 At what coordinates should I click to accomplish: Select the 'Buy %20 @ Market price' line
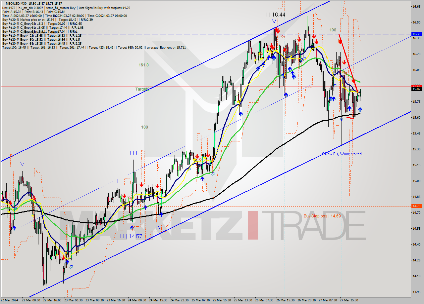pyautogui.click(x=47, y=19)
